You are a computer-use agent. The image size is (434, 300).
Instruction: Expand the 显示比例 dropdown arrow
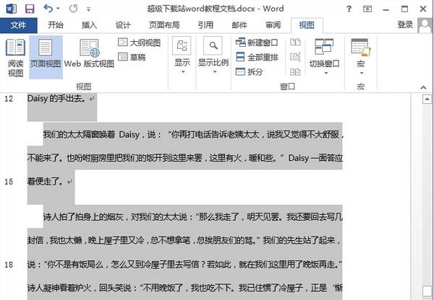click(215, 72)
